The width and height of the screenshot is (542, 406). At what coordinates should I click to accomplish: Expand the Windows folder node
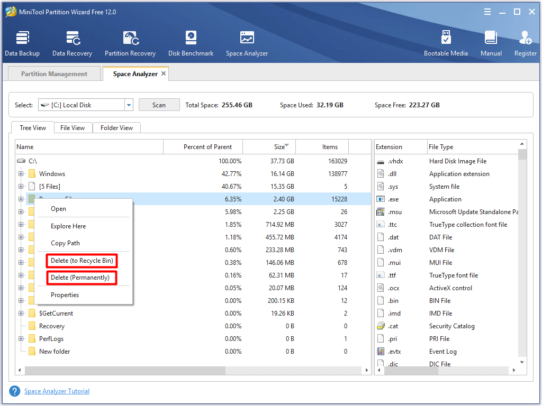point(21,173)
